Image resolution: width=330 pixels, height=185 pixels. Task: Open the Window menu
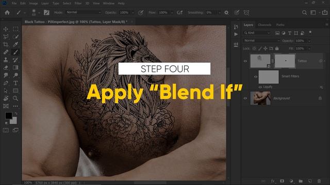point(109,4)
